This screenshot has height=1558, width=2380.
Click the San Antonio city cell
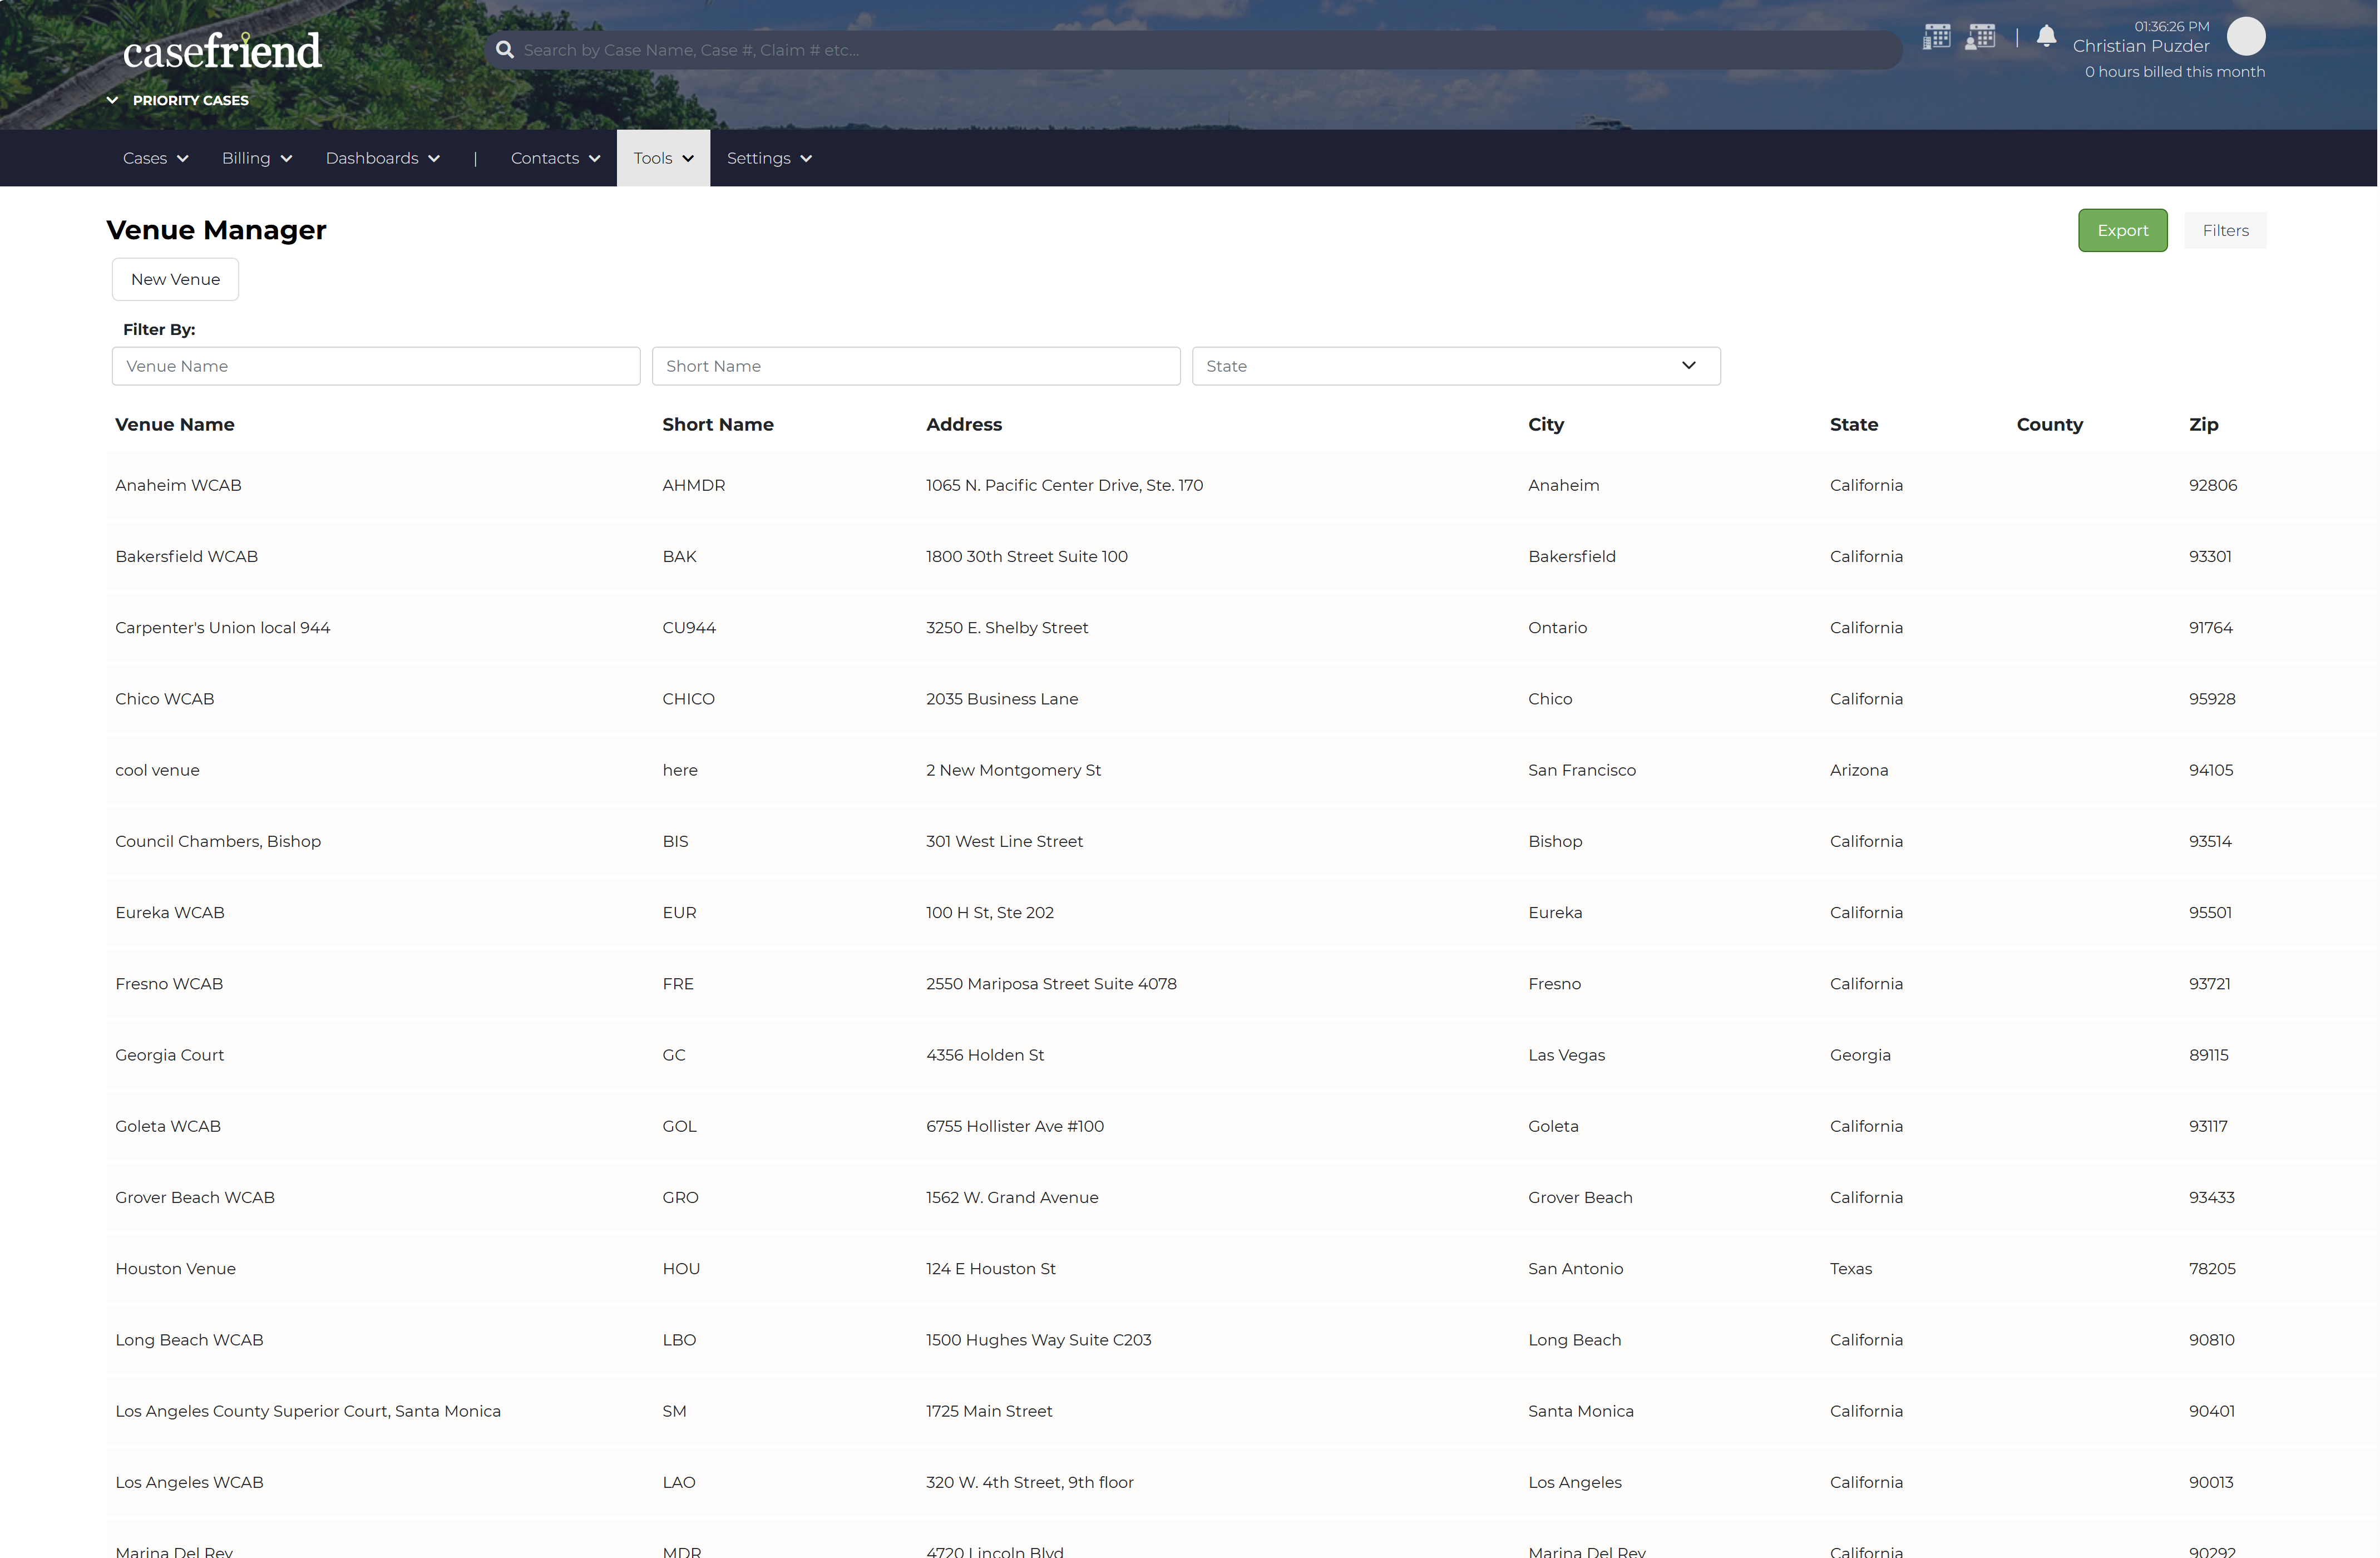pyautogui.click(x=1576, y=1268)
